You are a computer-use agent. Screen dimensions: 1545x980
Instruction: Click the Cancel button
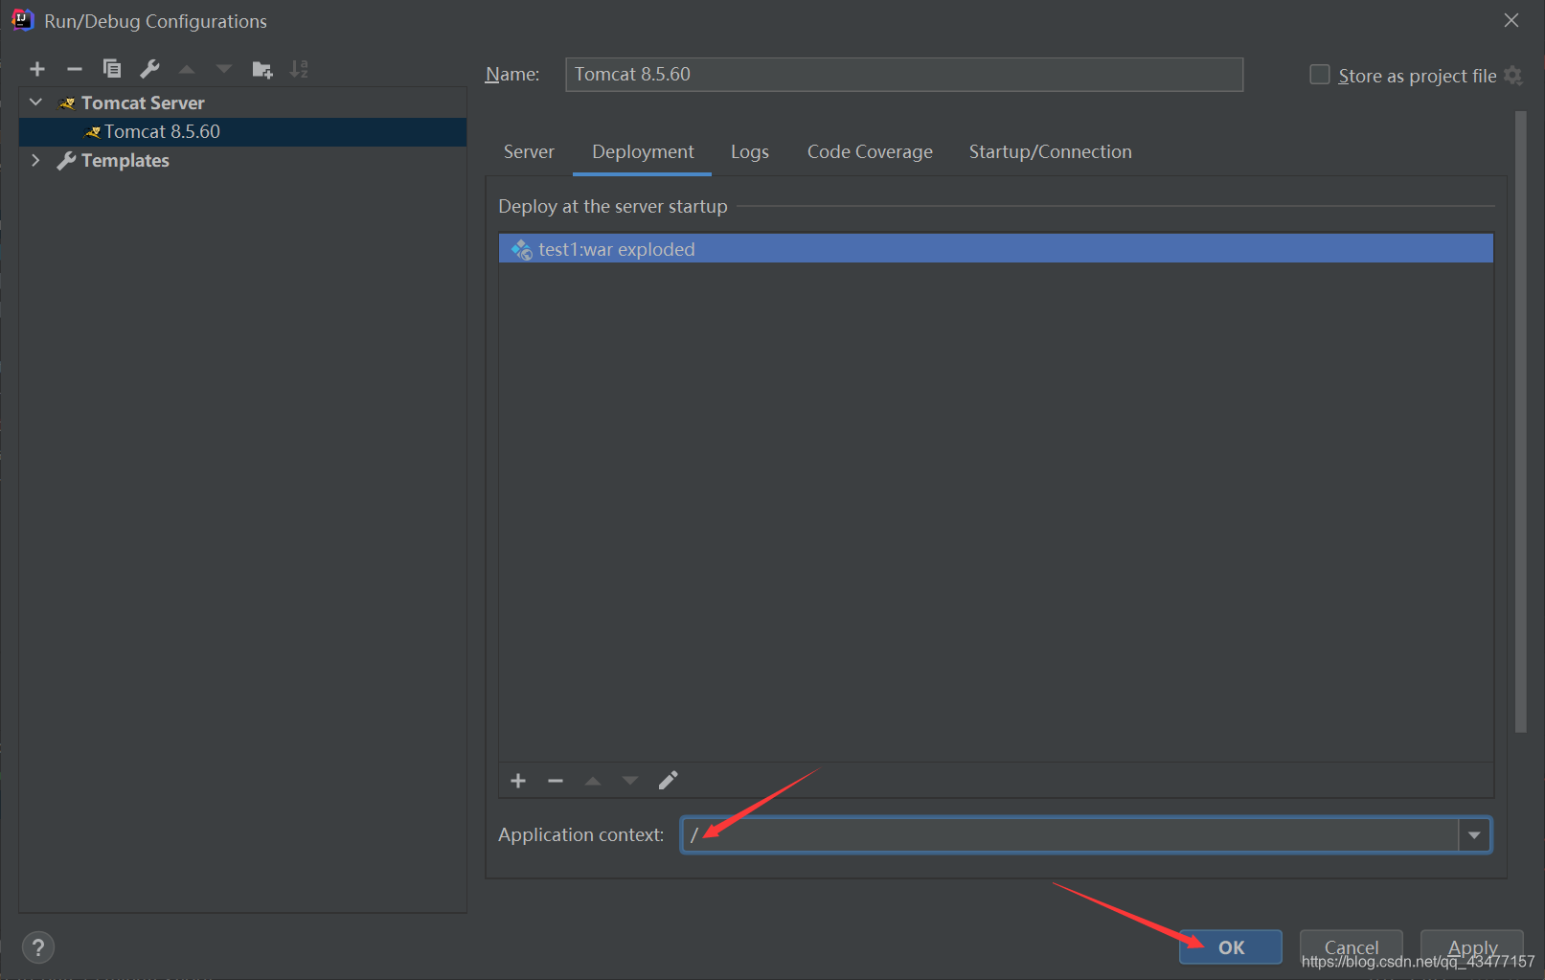coord(1352,947)
